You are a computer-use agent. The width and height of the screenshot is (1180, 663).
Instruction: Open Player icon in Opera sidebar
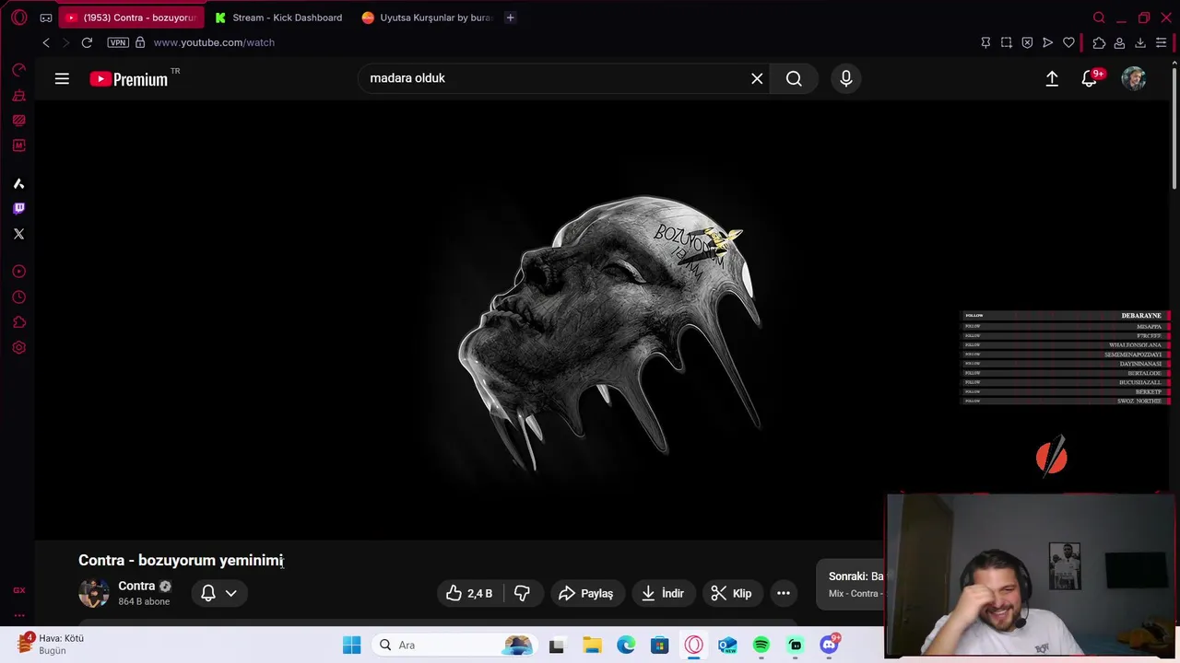click(x=18, y=272)
